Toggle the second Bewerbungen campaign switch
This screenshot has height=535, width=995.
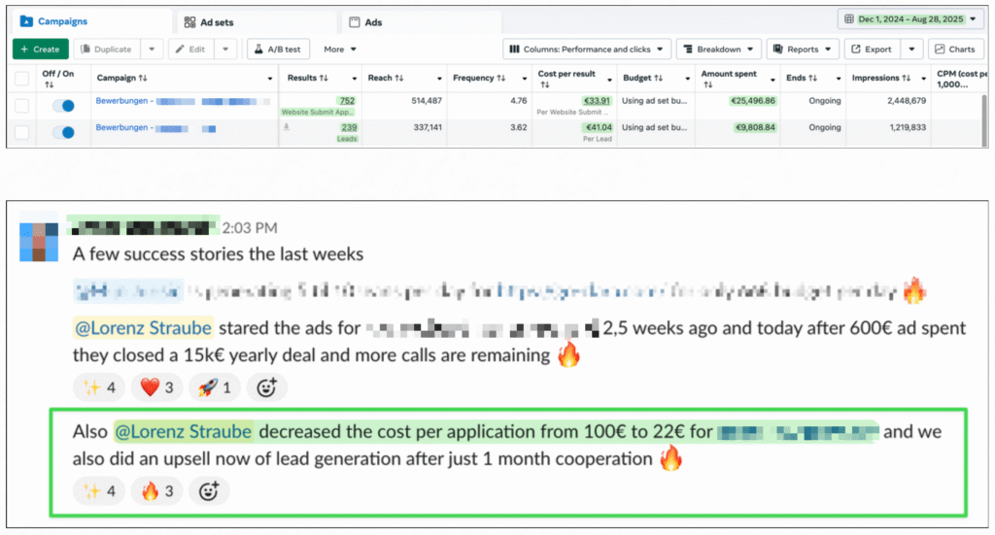62,132
